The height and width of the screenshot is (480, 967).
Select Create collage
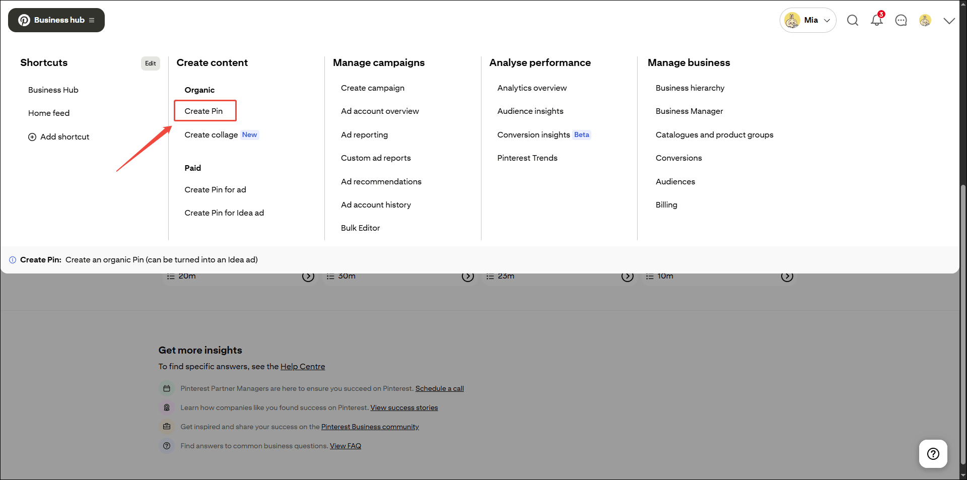pos(211,135)
